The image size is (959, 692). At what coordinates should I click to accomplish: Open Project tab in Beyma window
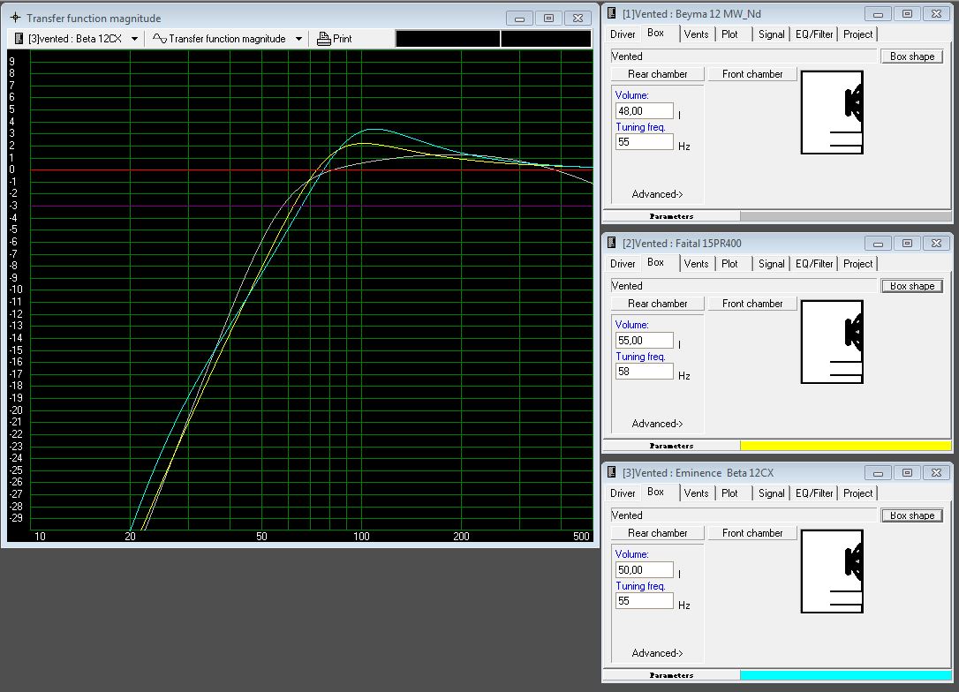pyautogui.click(x=857, y=34)
